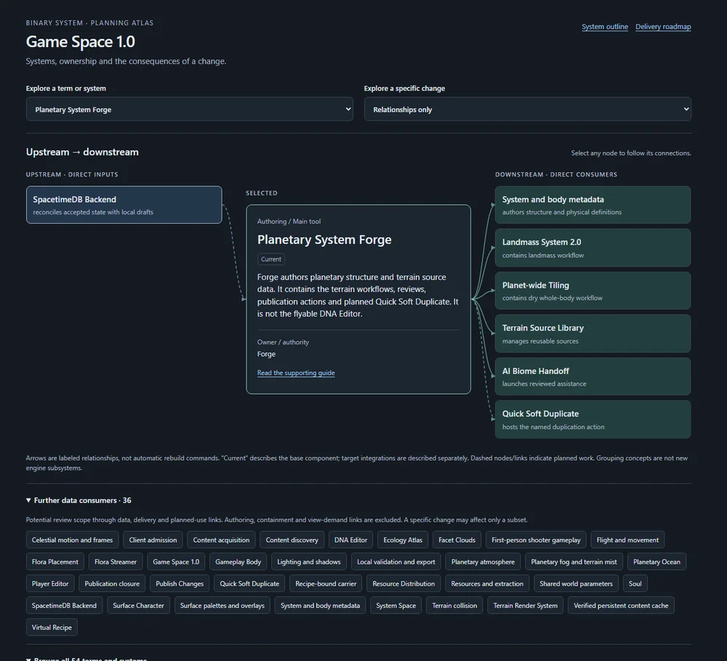Screen dimensions: 727x661
Task: Click the Local validation and export chip
Action: pos(396,562)
